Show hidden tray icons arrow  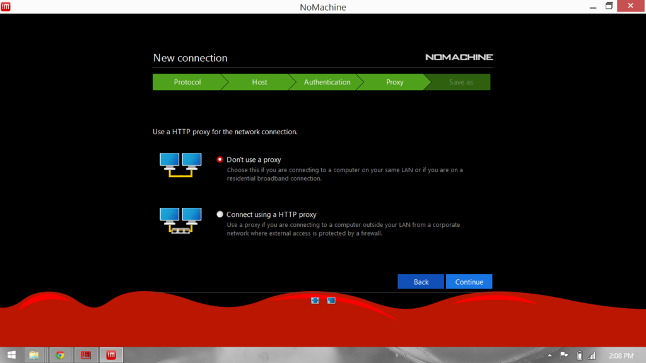(549, 355)
